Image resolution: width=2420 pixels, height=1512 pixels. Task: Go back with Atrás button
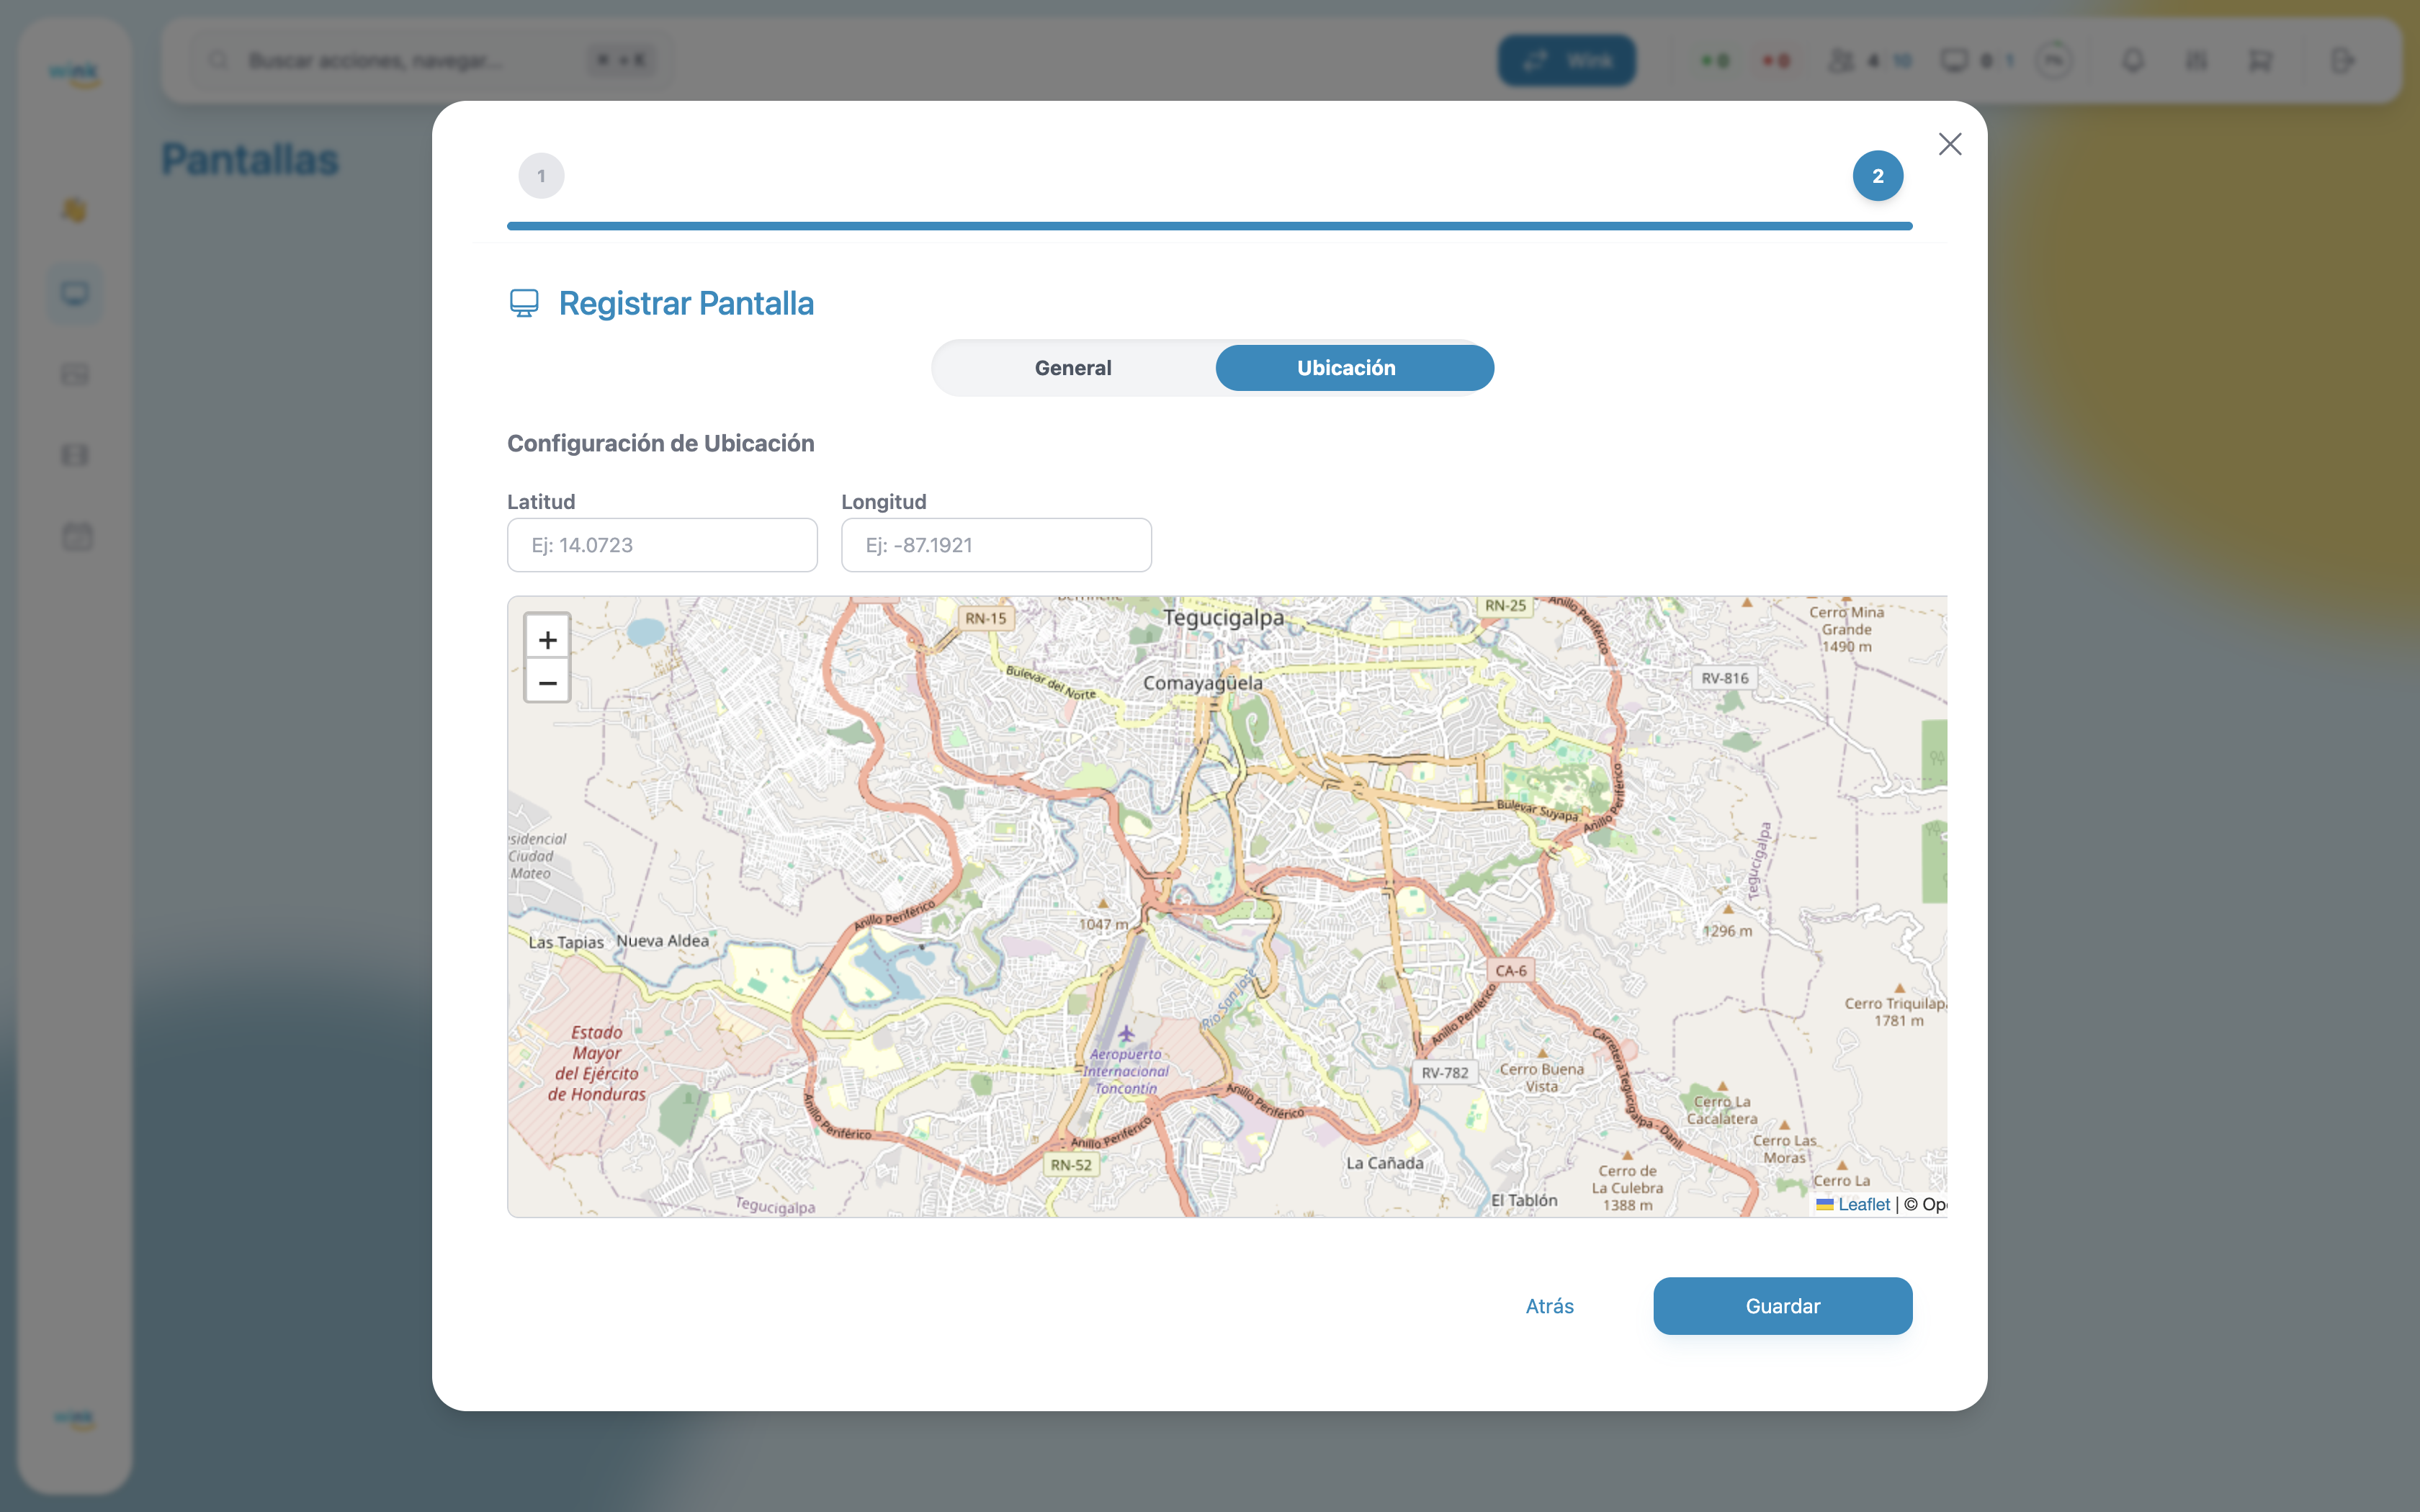[x=1549, y=1306]
